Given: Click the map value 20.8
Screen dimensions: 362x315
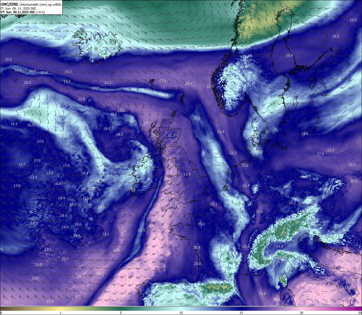Looking at the screenshot, I should pos(246,247).
